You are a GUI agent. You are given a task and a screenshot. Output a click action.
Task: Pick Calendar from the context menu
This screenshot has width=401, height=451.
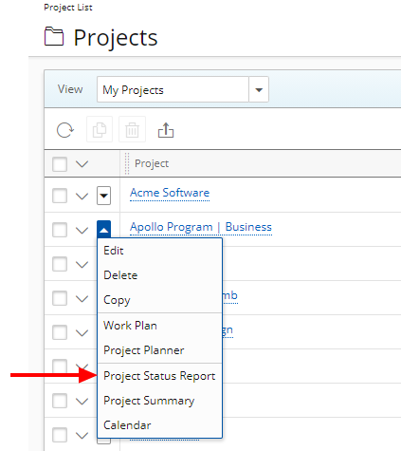click(x=159, y=425)
